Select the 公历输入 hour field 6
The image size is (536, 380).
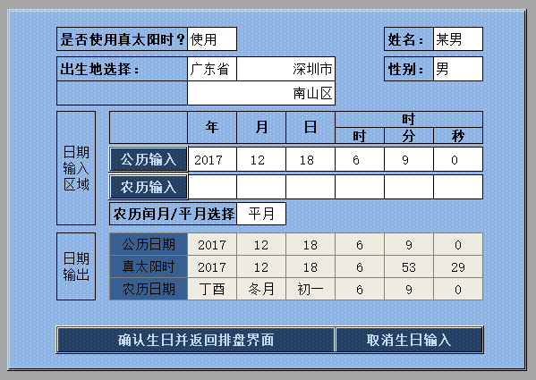360,159
